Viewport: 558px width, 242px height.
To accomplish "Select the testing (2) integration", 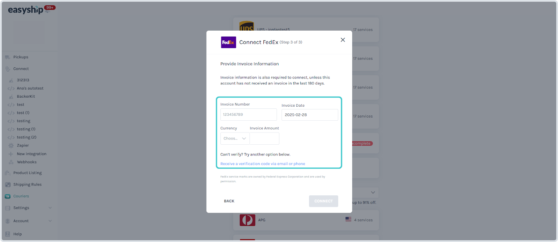I will coord(27,137).
